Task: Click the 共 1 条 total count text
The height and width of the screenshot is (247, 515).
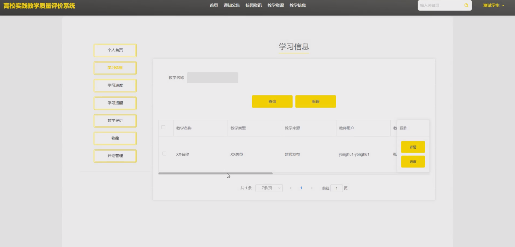Action: click(246, 188)
